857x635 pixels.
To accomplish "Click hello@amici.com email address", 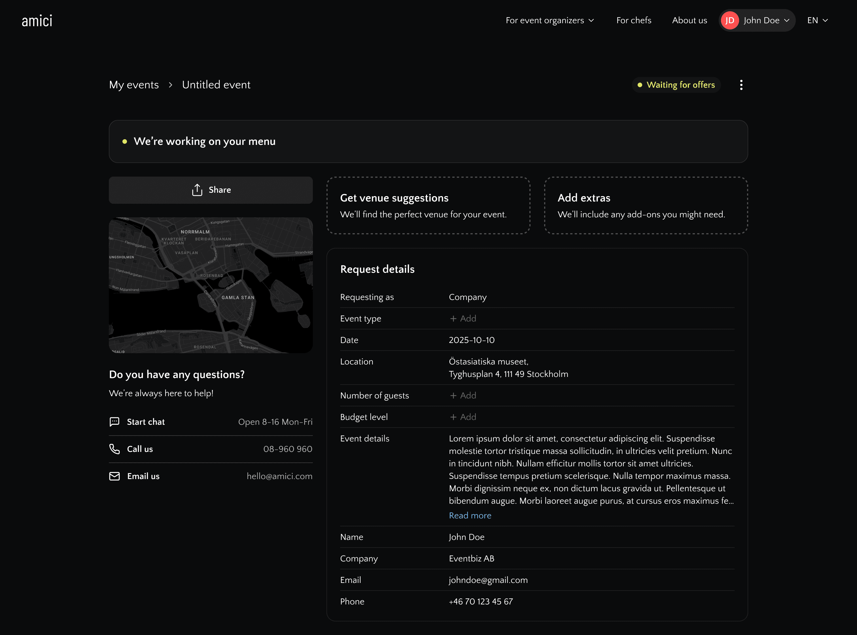I will coord(279,476).
